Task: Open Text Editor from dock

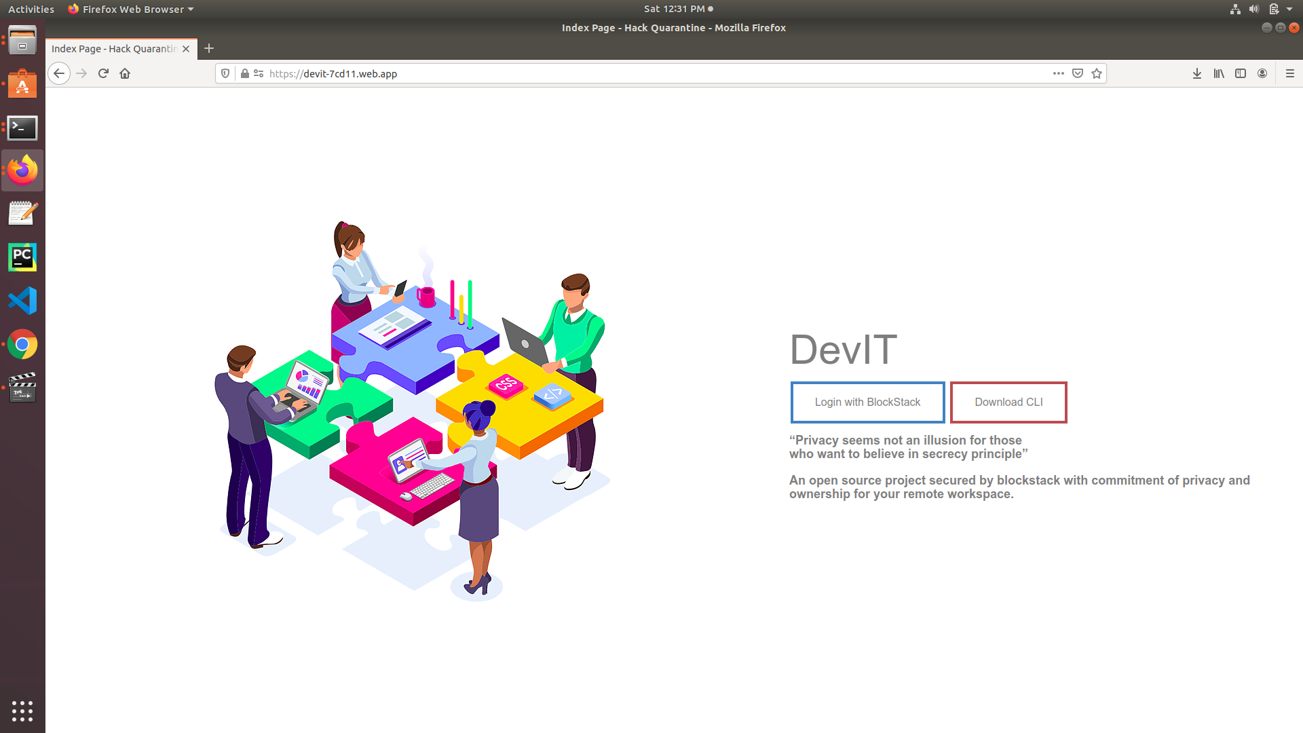Action: click(22, 214)
